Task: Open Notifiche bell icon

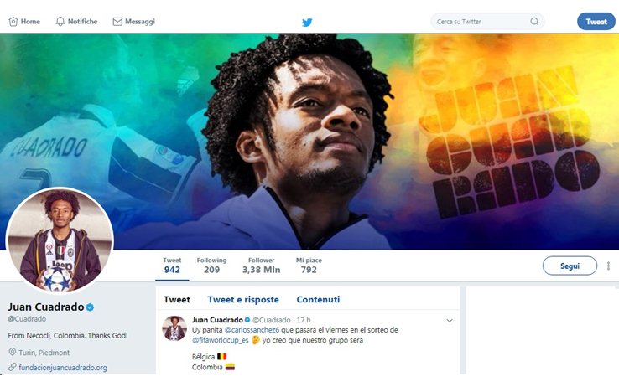Action: (x=60, y=22)
